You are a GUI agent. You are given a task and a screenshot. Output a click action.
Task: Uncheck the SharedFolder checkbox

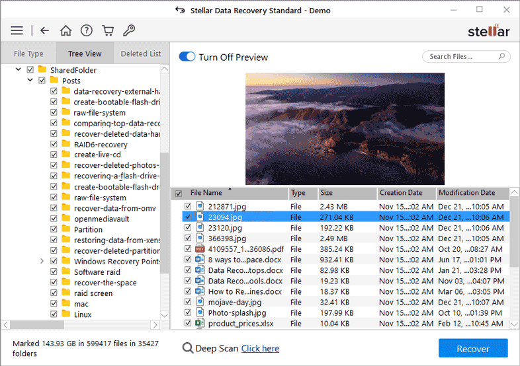click(x=30, y=70)
